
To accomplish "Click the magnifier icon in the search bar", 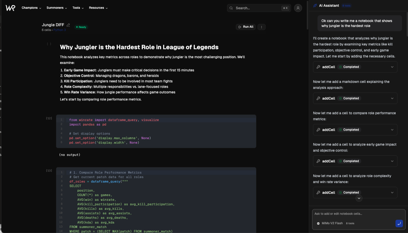I will (x=231, y=8).
